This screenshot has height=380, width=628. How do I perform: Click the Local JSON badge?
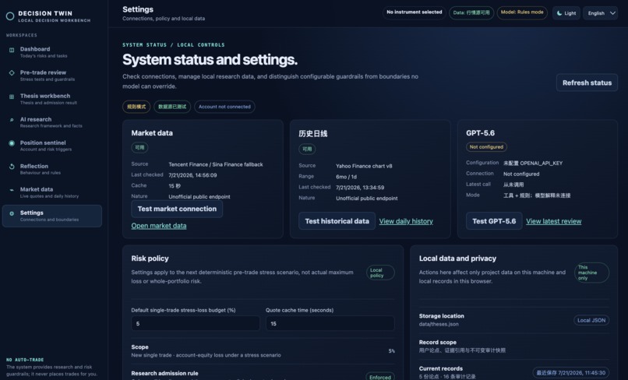click(x=591, y=320)
